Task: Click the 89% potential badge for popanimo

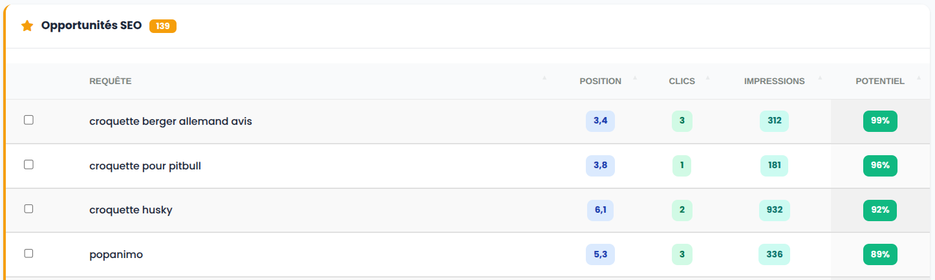Action: [x=880, y=254]
